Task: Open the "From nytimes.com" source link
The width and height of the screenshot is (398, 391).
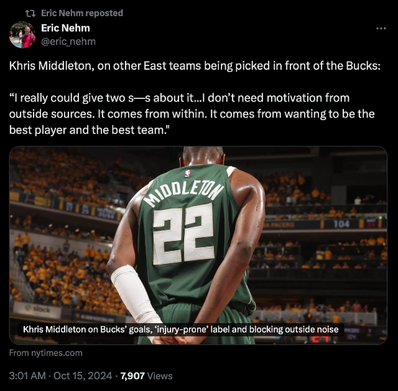Action: 45,353
